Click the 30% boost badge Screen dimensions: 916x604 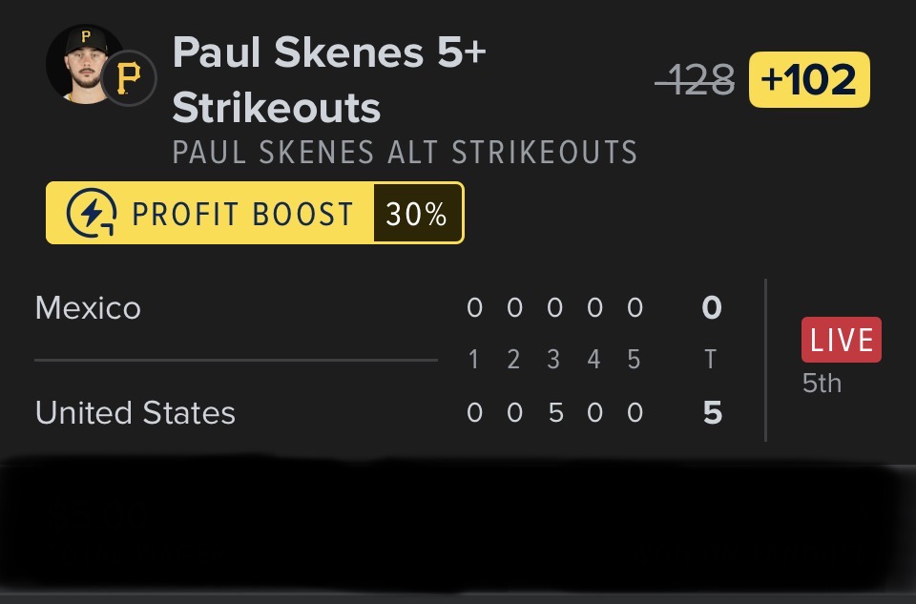click(416, 214)
